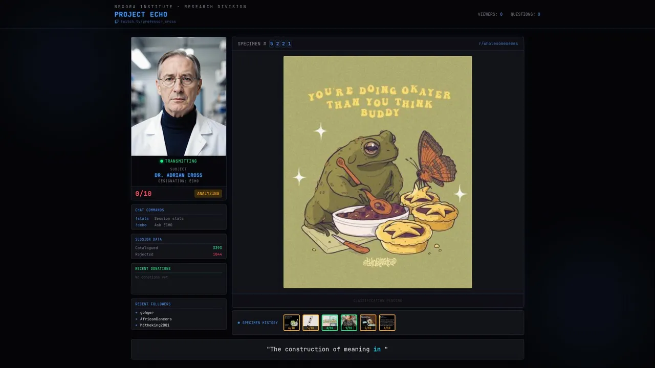Open the history thumbnail showing a dog

[x=368, y=323]
